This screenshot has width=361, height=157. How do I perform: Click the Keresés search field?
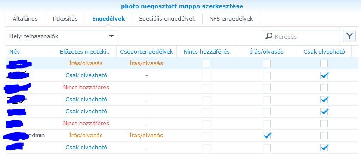pos(301,36)
